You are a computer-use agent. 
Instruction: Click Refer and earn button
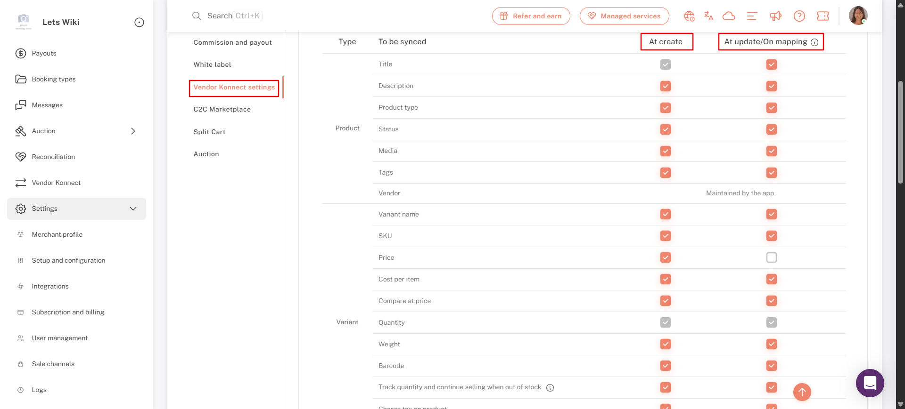(531, 16)
